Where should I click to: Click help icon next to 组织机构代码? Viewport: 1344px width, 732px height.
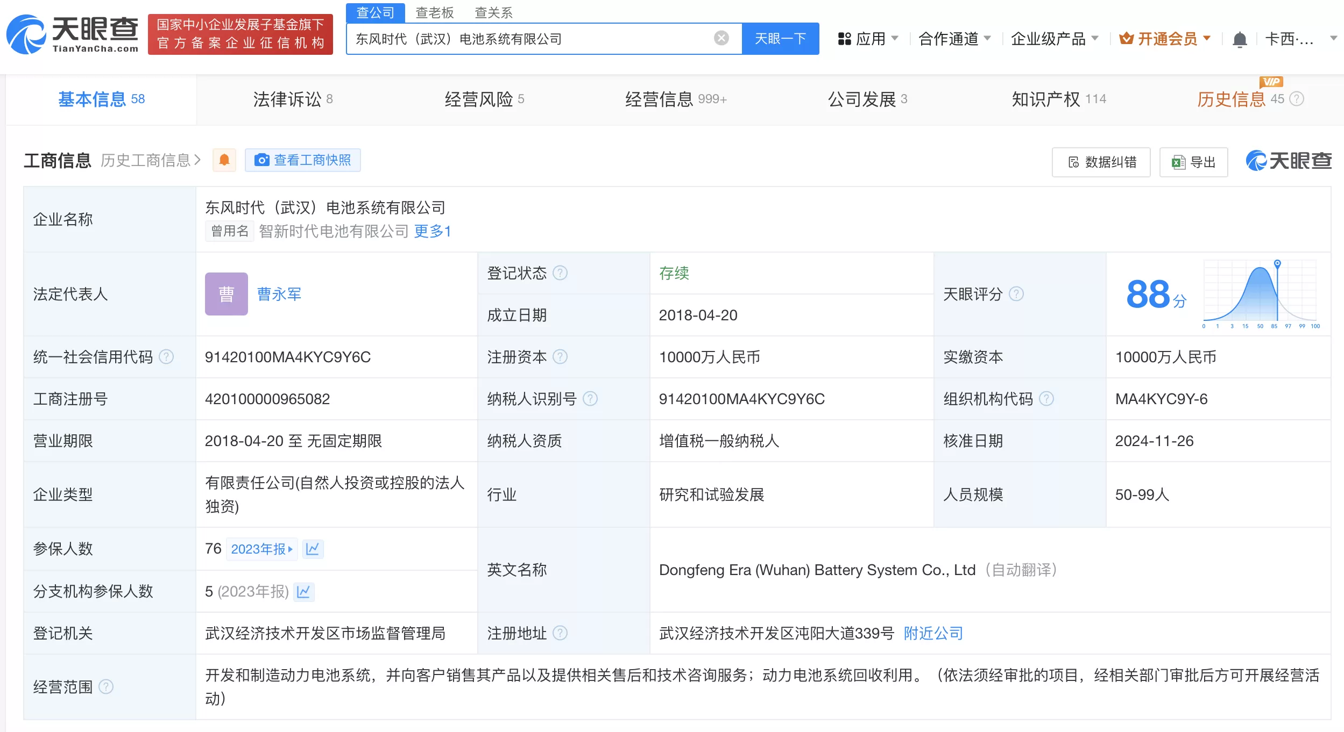coord(1046,399)
